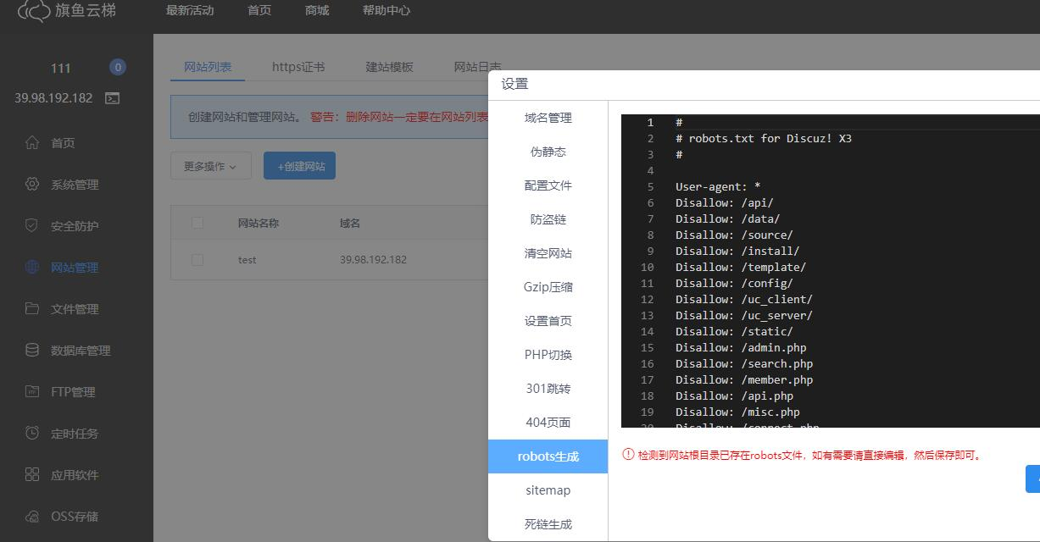Click the User-agent: * line in editor
This screenshot has height=542, width=1040.
718,186
